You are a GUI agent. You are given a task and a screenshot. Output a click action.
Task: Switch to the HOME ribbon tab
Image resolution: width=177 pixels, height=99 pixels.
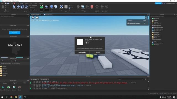(21, 3)
